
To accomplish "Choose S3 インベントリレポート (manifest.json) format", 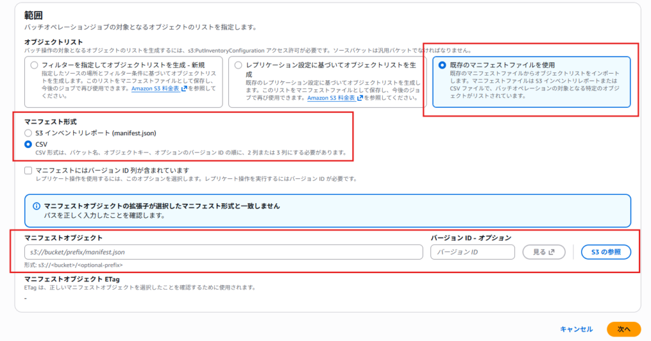I will (x=27, y=133).
